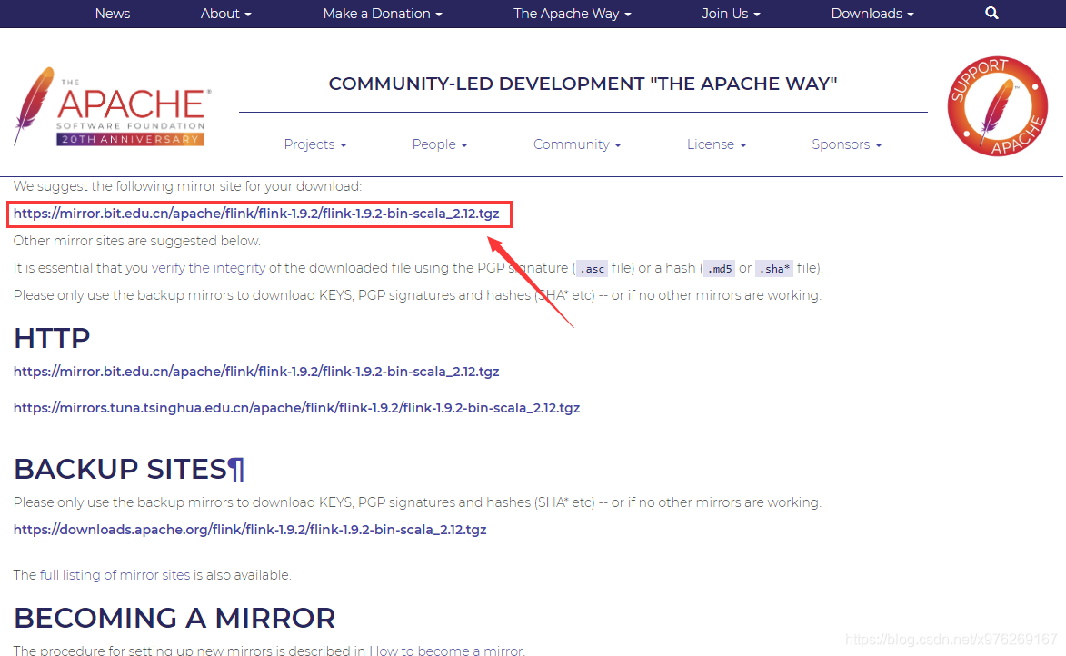Expand the Join Us menu
The height and width of the screenshot is (656, 1066).
coord(731,14)
